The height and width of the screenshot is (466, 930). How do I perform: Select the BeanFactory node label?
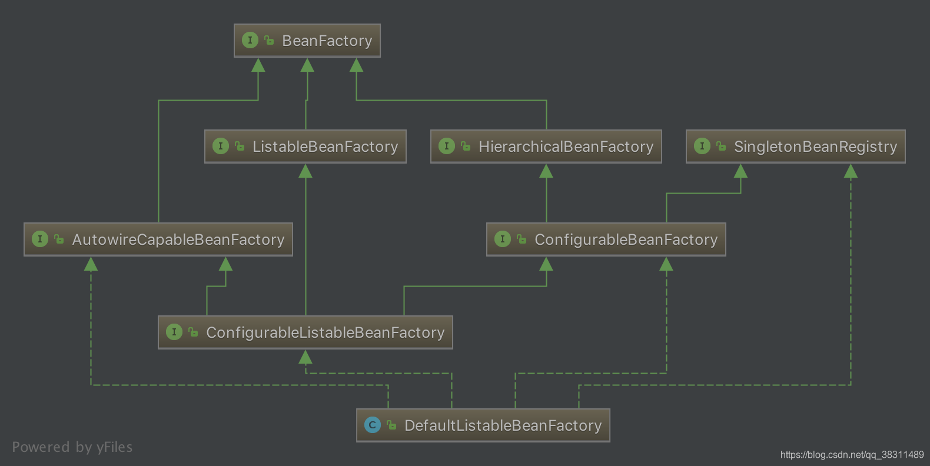327,41
